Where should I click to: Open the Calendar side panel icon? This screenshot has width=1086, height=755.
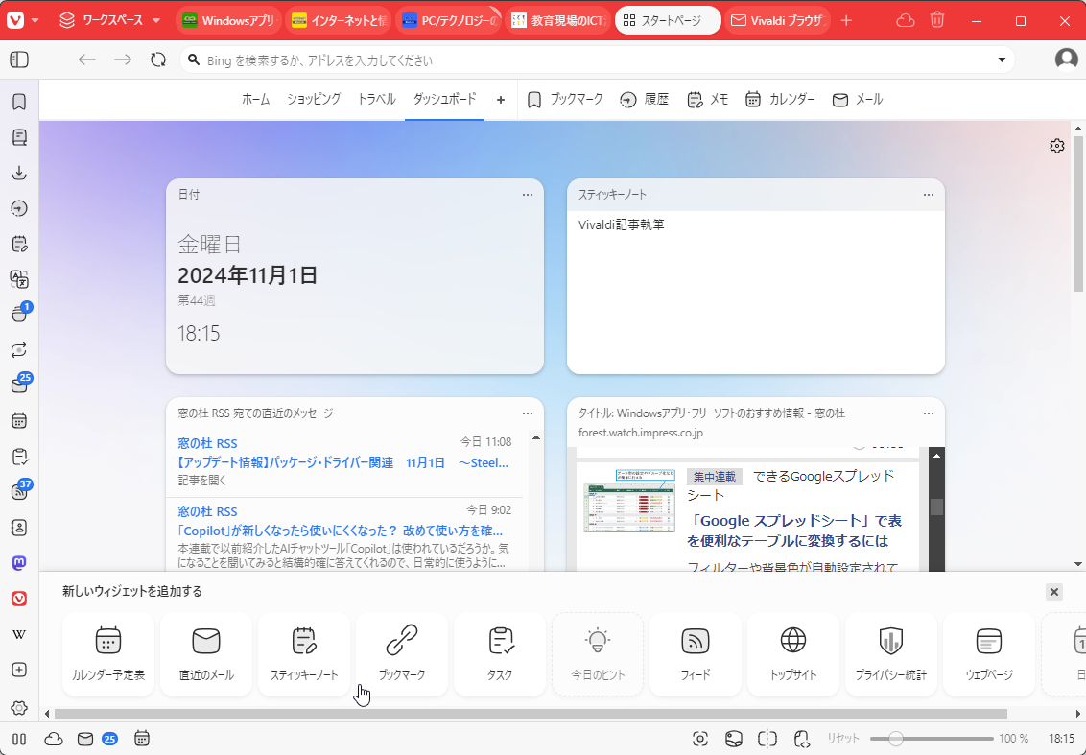pyautogui.click(x=19, y=420)
